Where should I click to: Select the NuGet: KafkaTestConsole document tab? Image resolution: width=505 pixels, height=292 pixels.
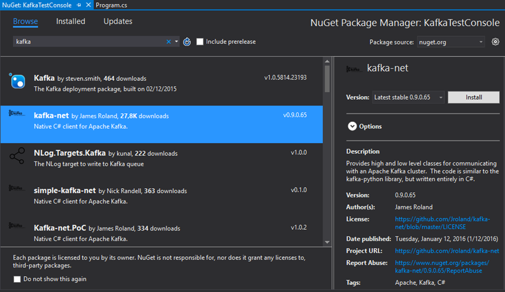pos(37,5)
